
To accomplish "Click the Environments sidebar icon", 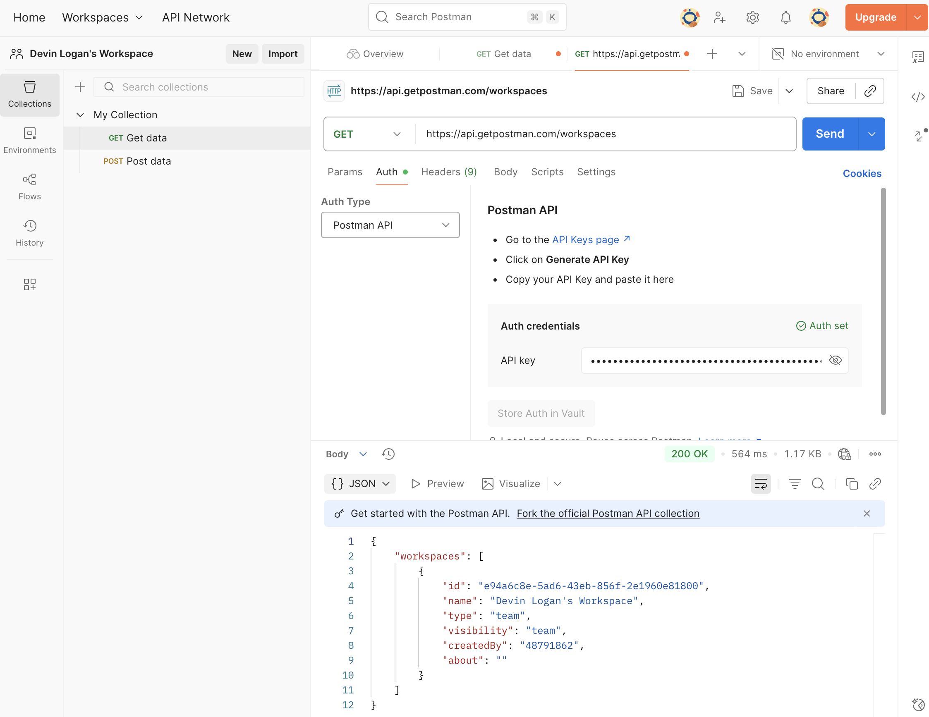I will tap(29, 140).
